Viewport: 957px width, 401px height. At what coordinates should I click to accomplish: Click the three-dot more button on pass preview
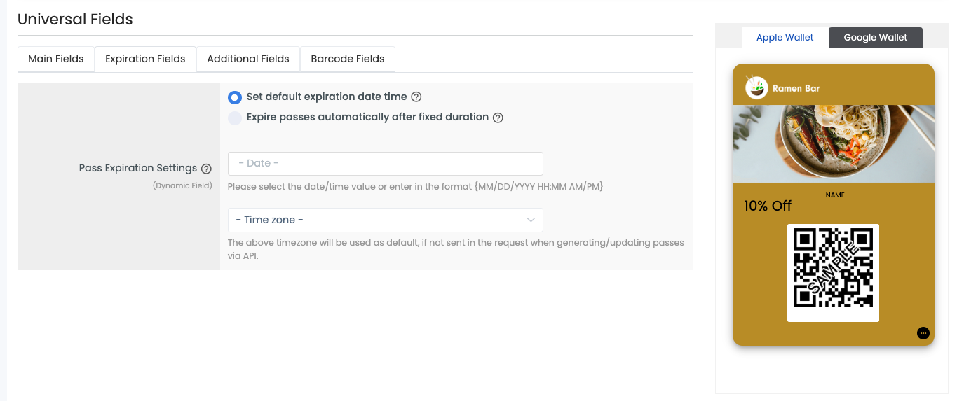923,333
